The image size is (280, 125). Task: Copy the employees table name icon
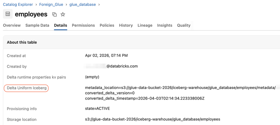click(x=55, y=14)
